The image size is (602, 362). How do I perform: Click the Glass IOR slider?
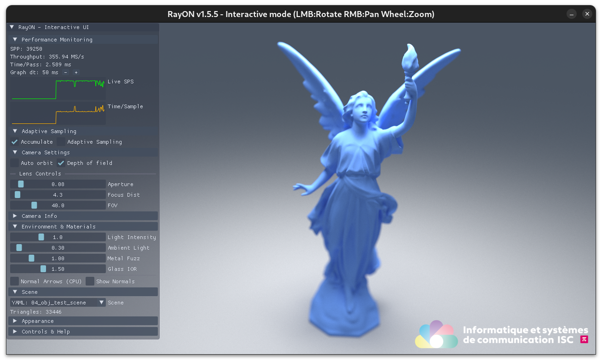click(58, 269)
